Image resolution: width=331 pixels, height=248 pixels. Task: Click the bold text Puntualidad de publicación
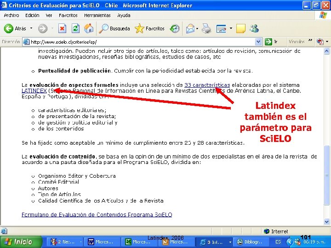(x=74, y=71)
